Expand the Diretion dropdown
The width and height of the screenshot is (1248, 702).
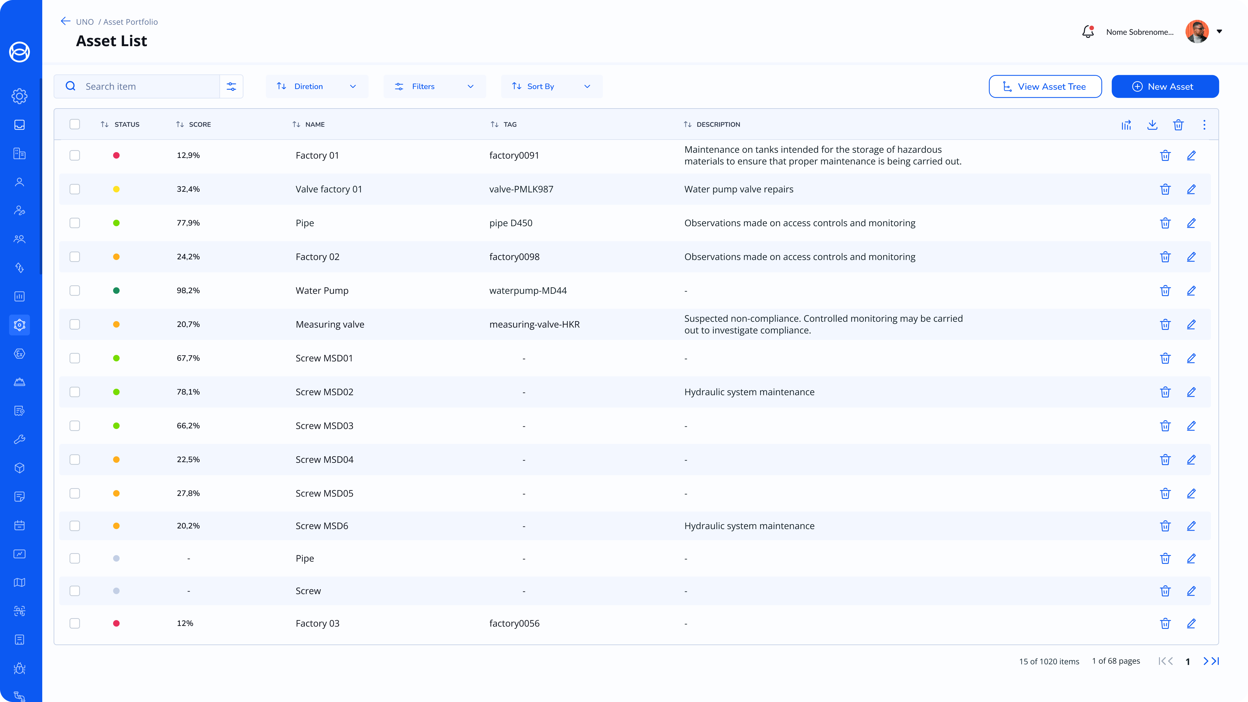pyautogui.click(x=317, y=86)
